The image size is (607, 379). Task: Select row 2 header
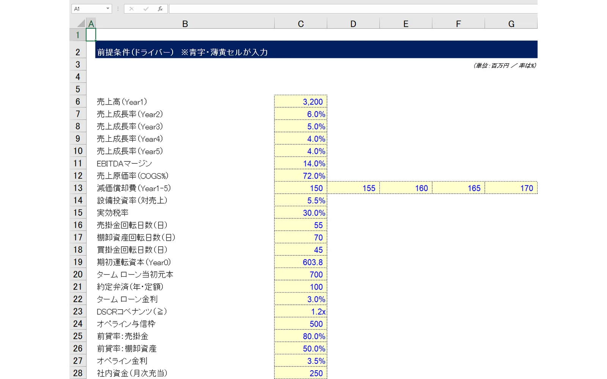[78, 52]
